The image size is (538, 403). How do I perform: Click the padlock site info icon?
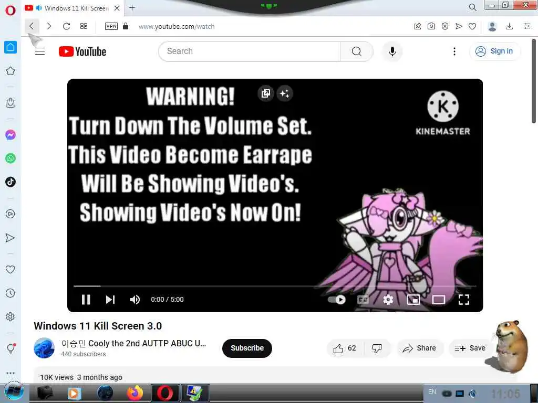click(126, 26)
